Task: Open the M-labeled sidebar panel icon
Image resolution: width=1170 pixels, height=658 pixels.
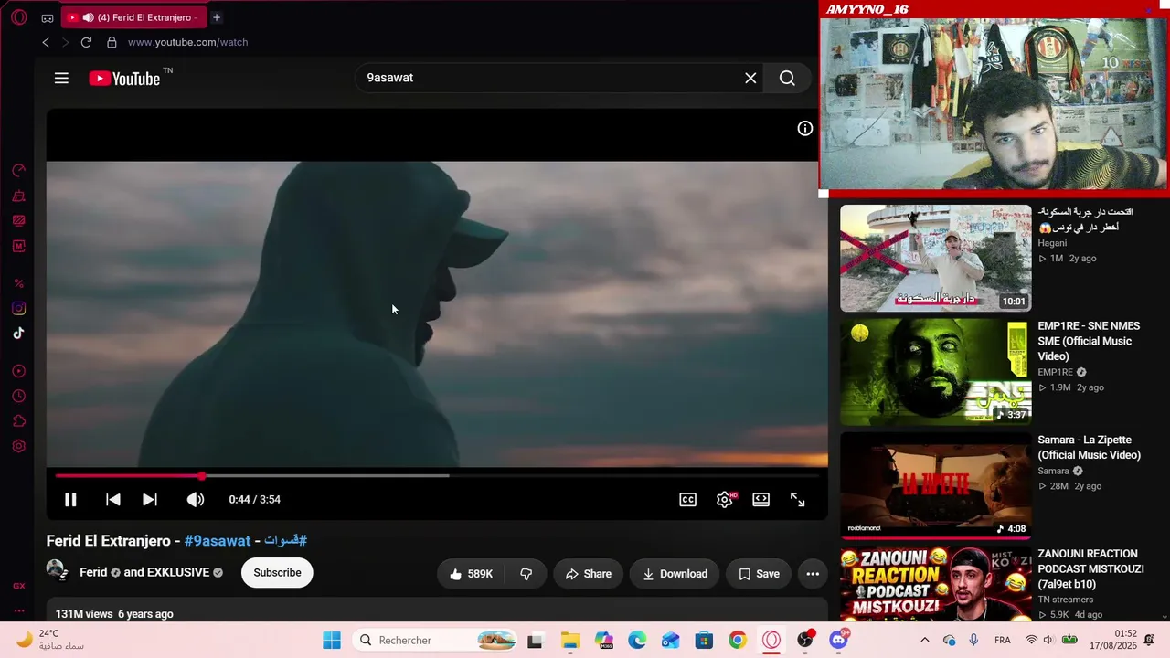Action: [x=18, y=246]
